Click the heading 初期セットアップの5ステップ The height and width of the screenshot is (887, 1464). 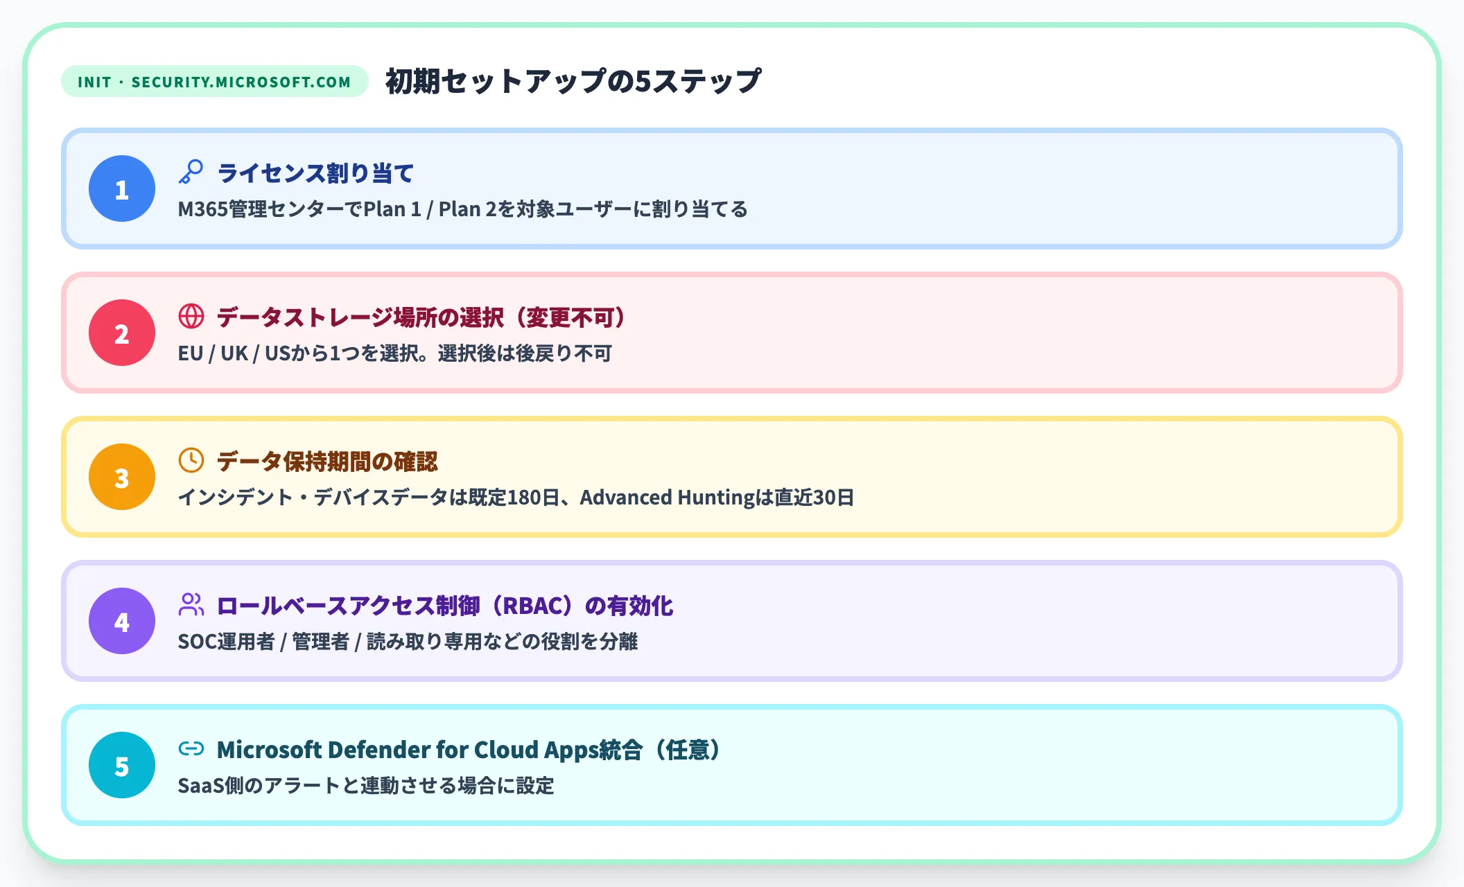click(x=573, y=81)
